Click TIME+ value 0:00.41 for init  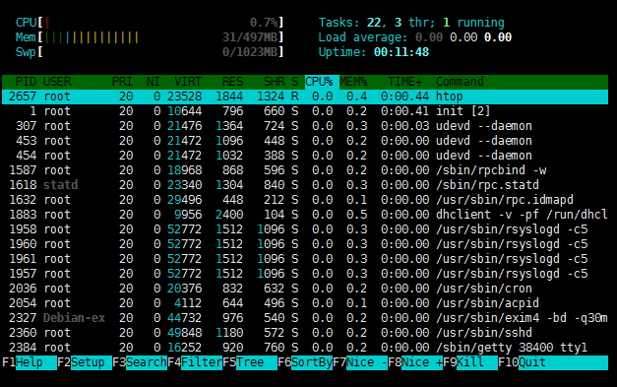tap(404, 111)
